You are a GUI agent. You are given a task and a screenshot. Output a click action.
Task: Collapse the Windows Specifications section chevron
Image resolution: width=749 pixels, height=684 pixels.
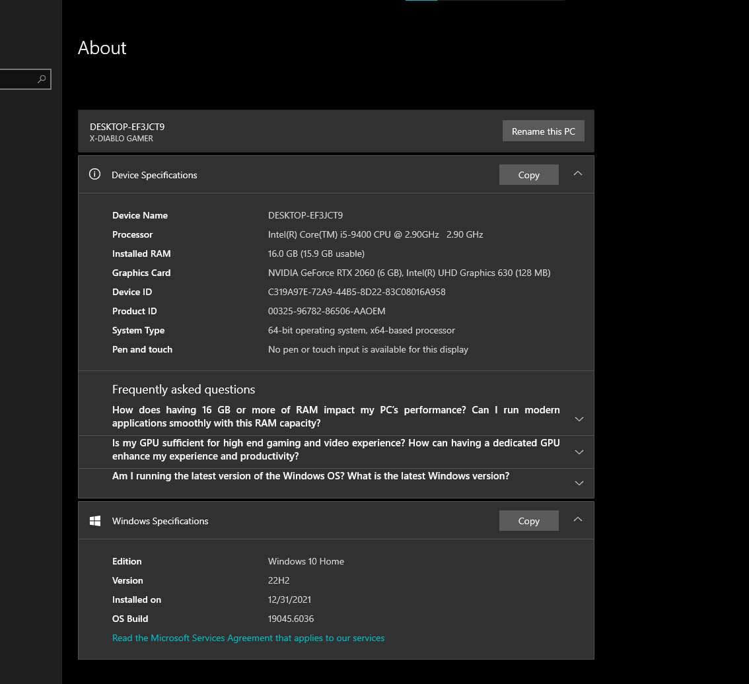point(578,519)
